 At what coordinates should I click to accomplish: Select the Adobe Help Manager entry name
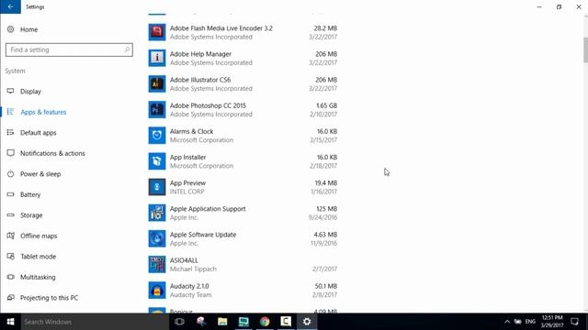point(200,54)
